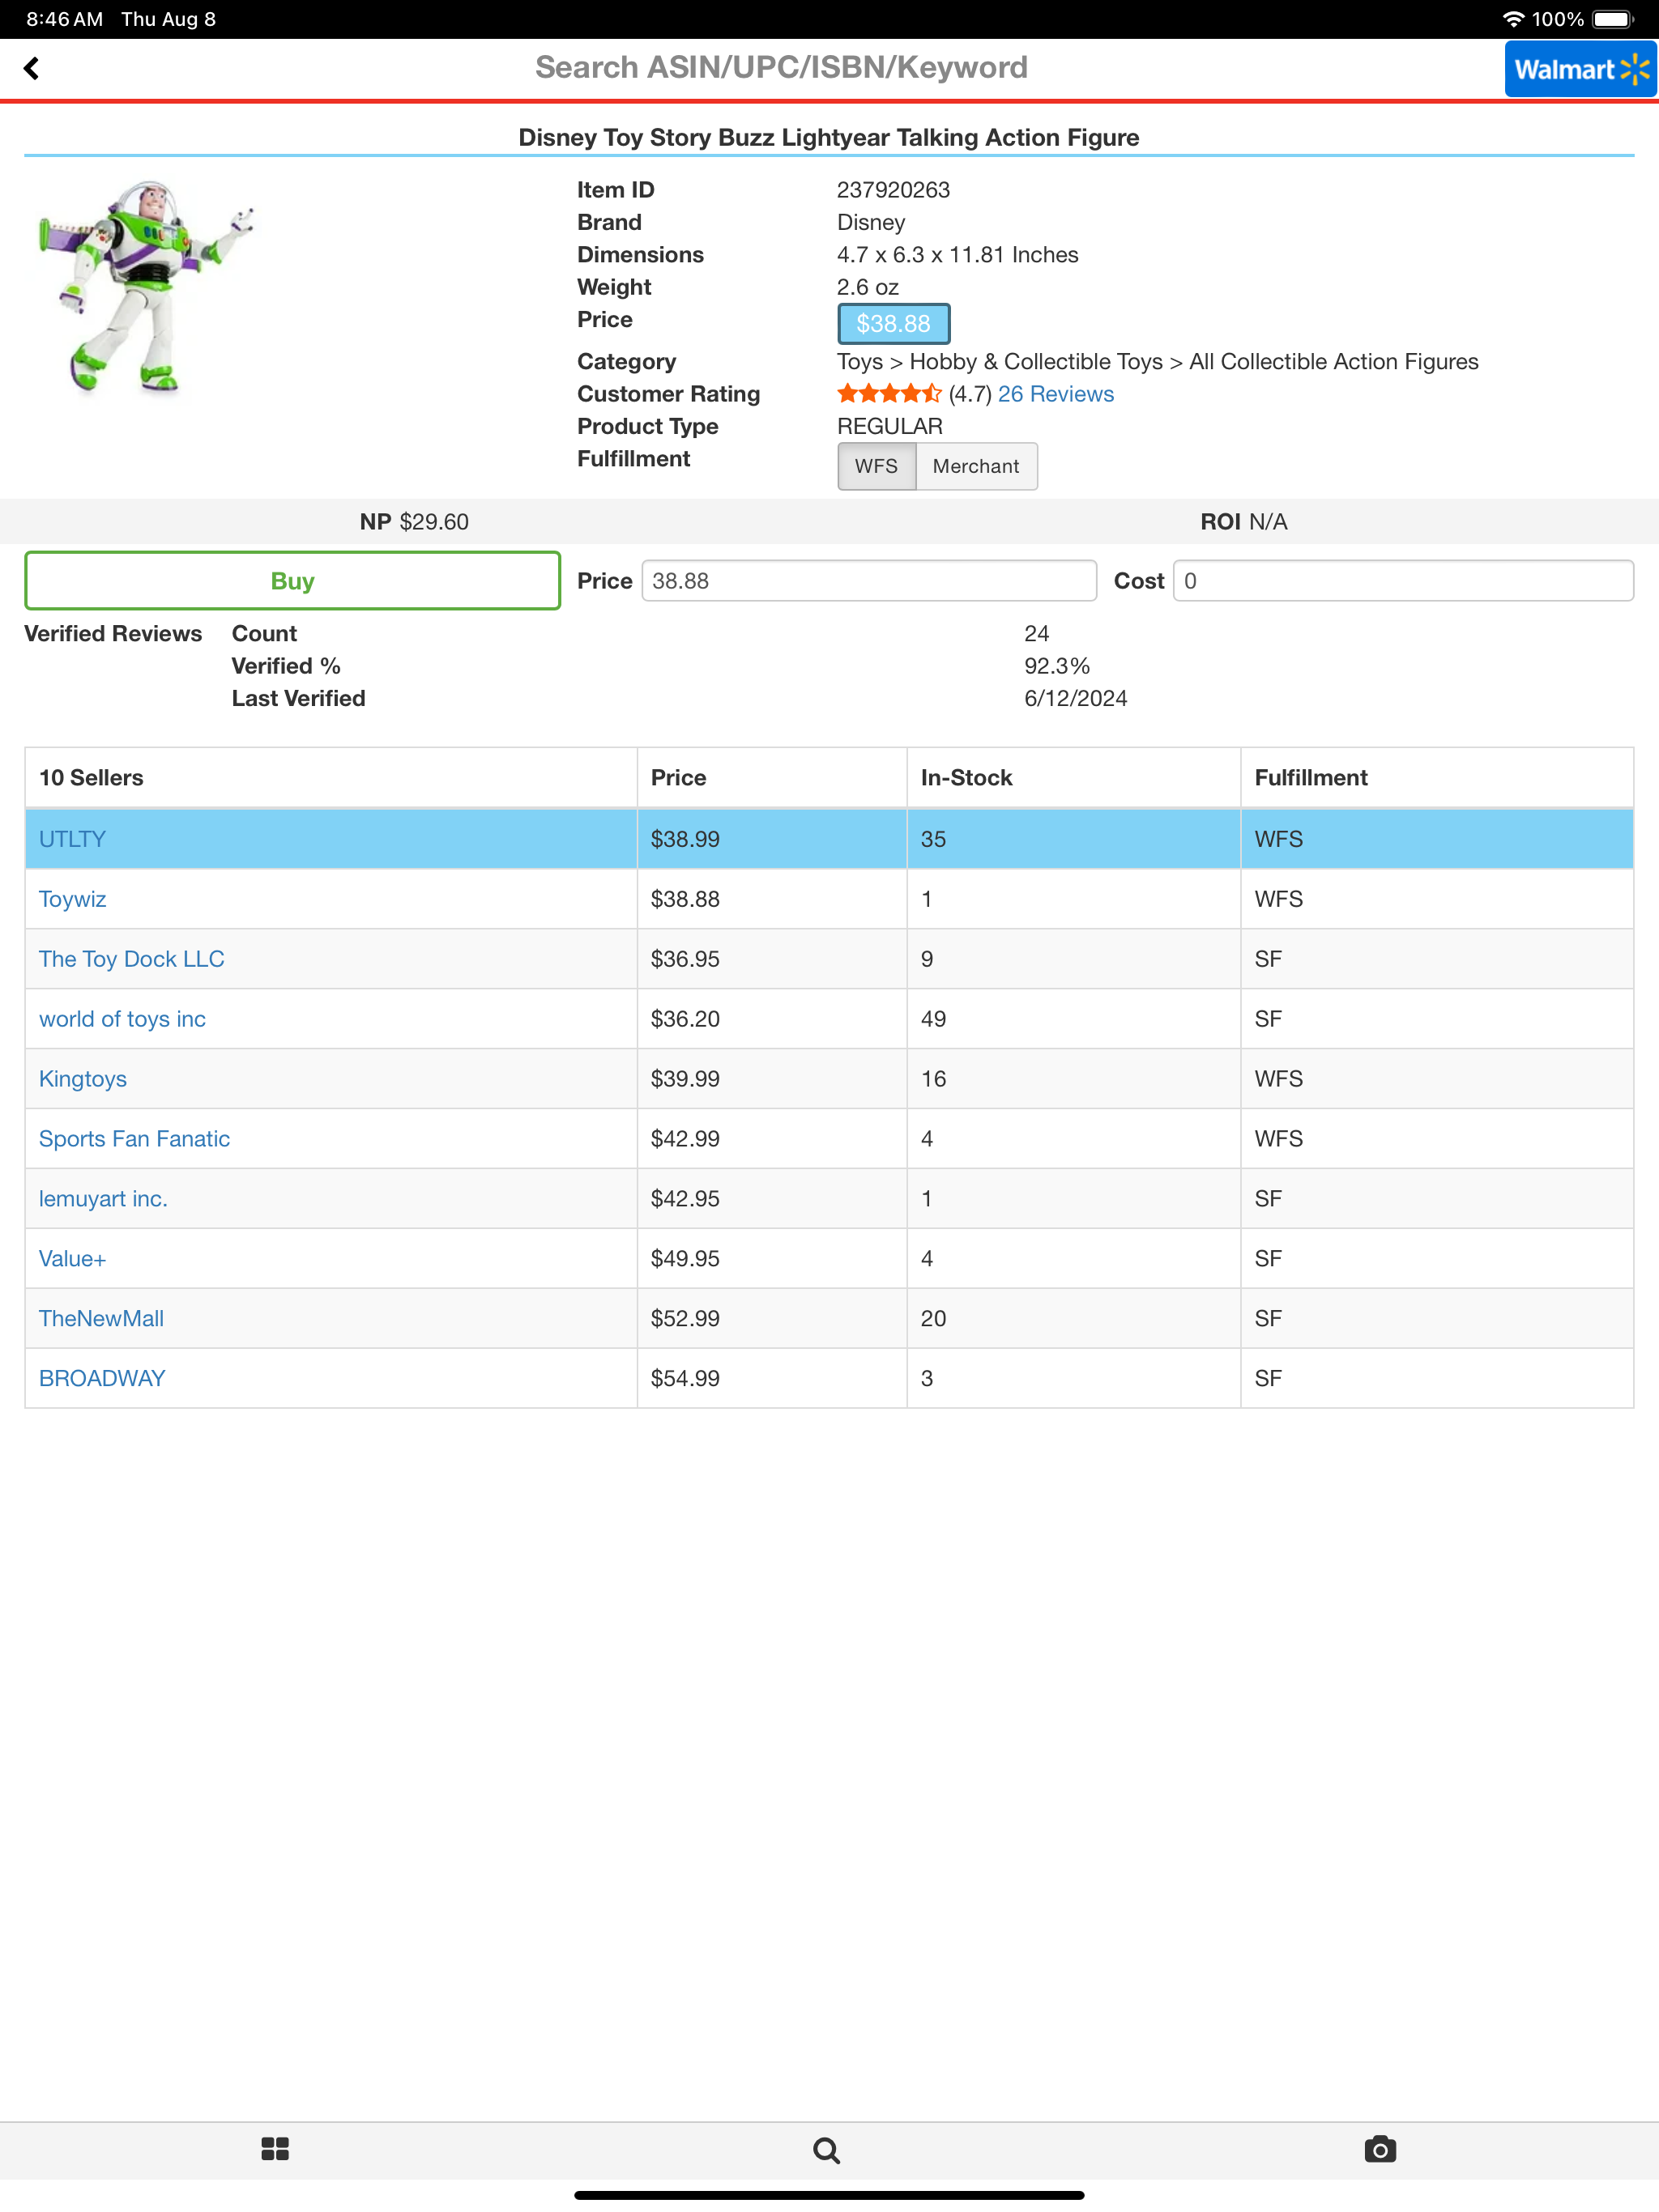The width and height of the screenshot is (1659, 2212).
Task: Tap the category breadcrumb text
Action: (x=1158, y=362)
